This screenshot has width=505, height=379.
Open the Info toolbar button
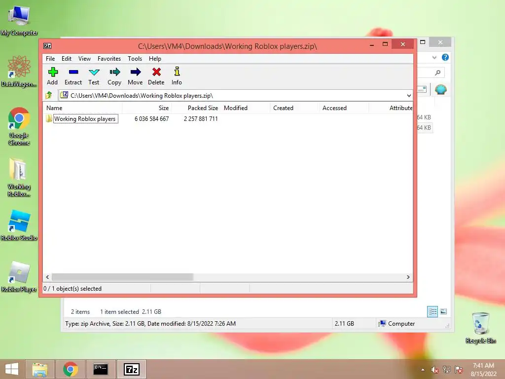click(x=177, y=76)
